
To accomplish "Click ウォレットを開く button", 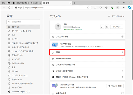I will pos(115,86).
